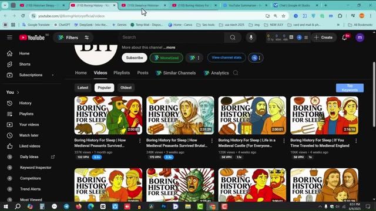Open the notifications bell

pos(345,38)
